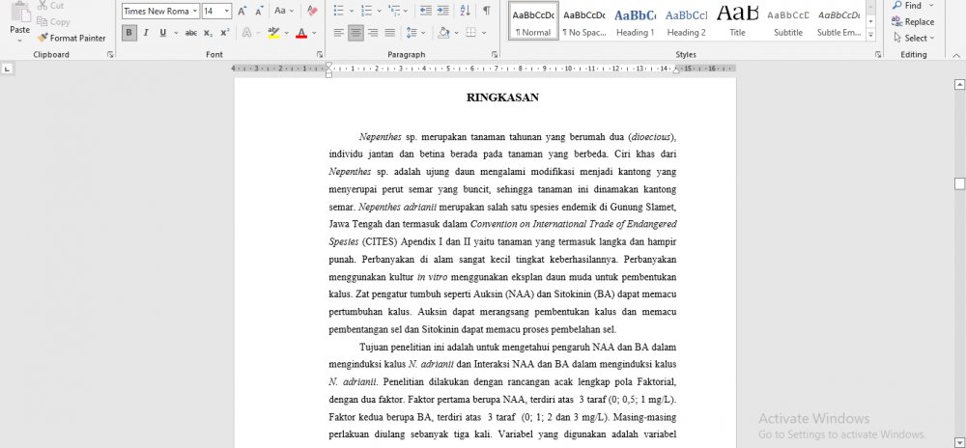
Task: Open Paragraph dialog launcher
Action: pos(495,55)
